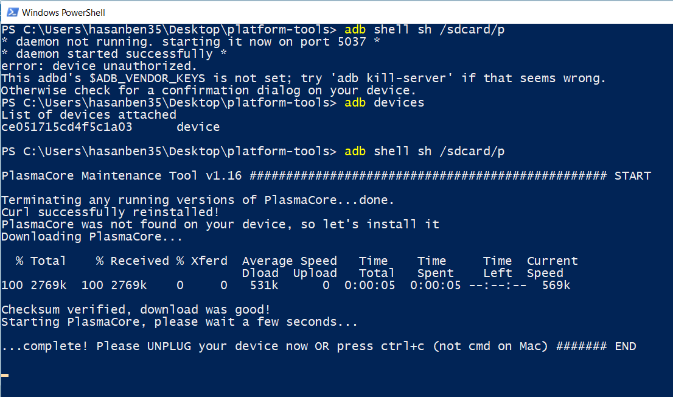Image resolution: width=673 pixels, height=397 pixels.
Task: Click the 'Time Left' column header
Action: [498, 267]
